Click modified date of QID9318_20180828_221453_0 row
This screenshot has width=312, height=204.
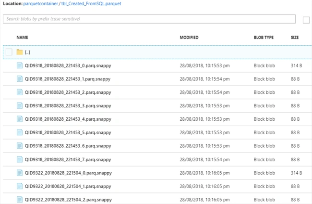[205, 65]
